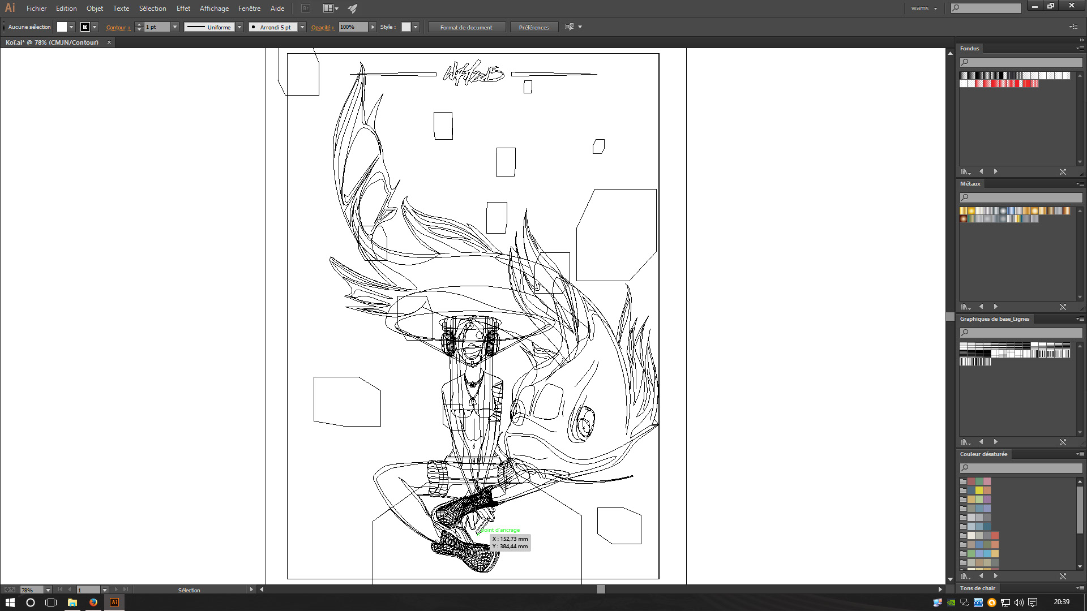Open the Uniforme width profile dropdown
The image size is (1087, 611).
click(239, 27)
